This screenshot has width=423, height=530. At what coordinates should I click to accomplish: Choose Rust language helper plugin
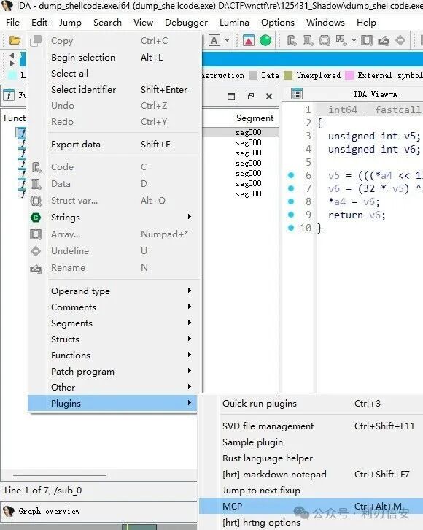[311, 458]
